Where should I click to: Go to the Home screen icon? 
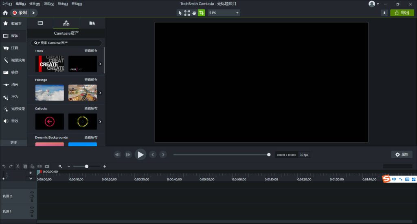5,13
